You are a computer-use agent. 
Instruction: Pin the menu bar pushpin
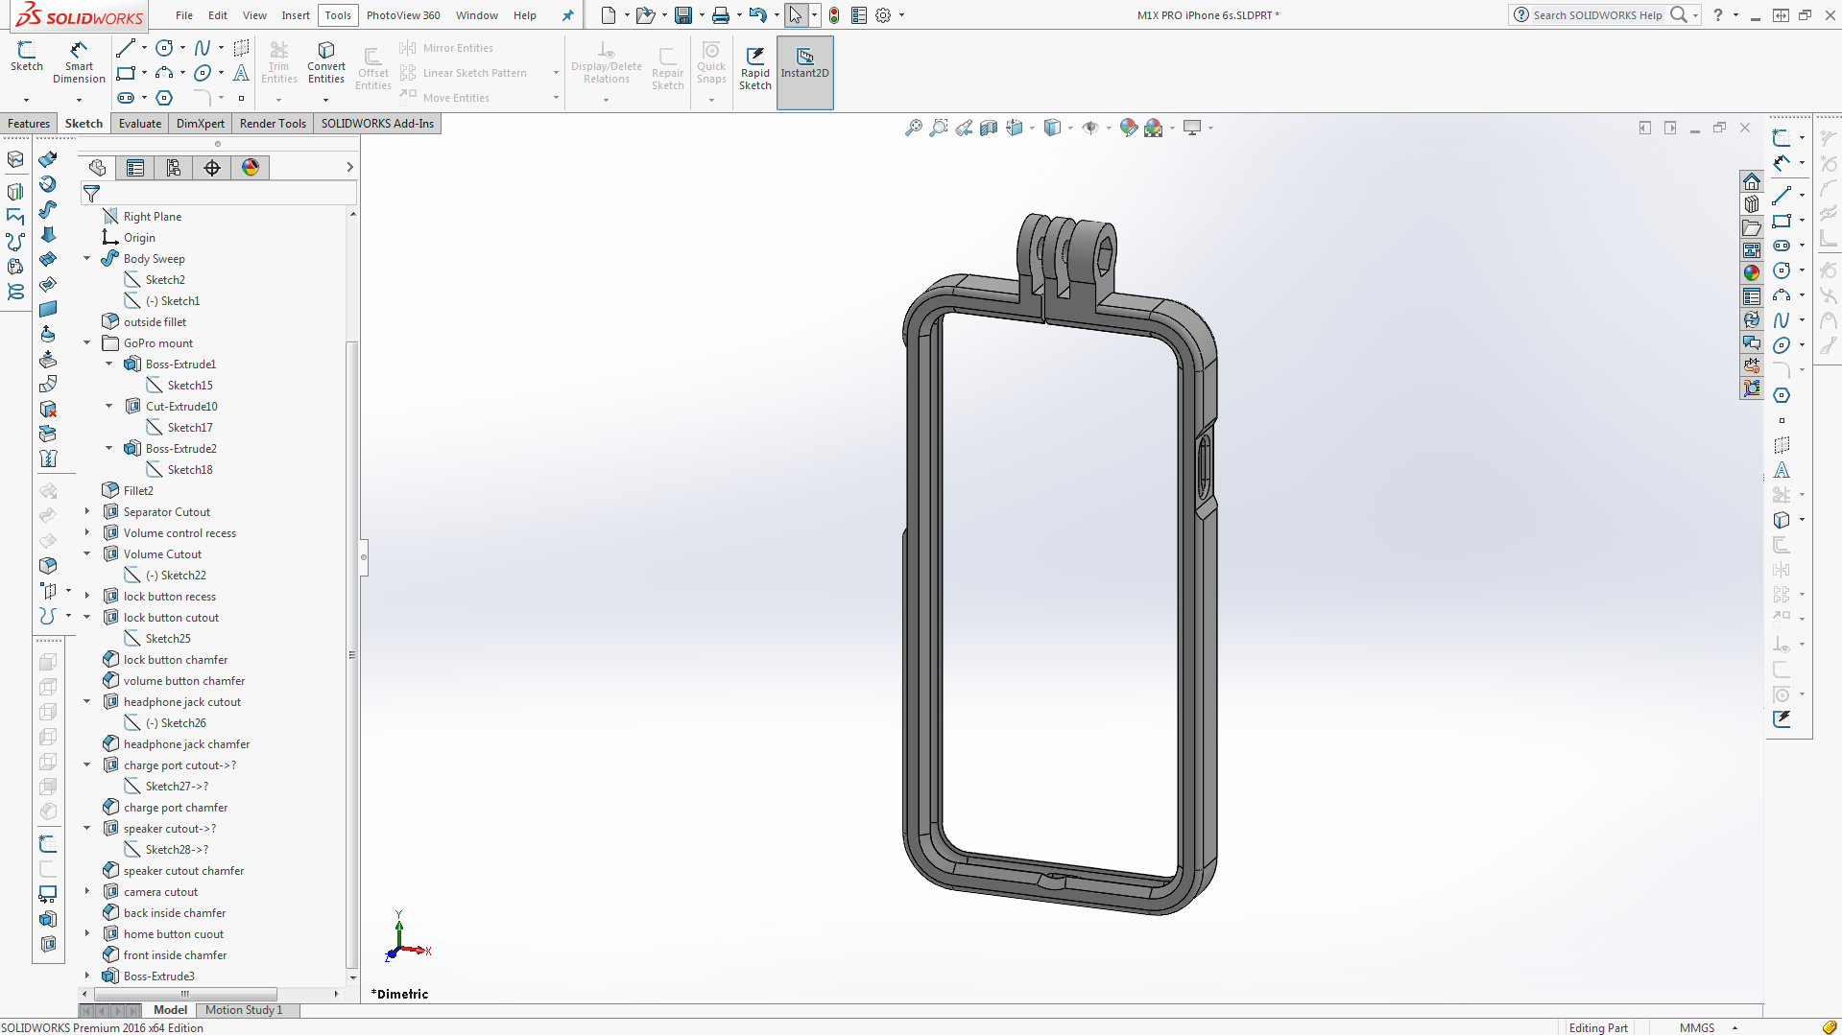pos(568,15)
